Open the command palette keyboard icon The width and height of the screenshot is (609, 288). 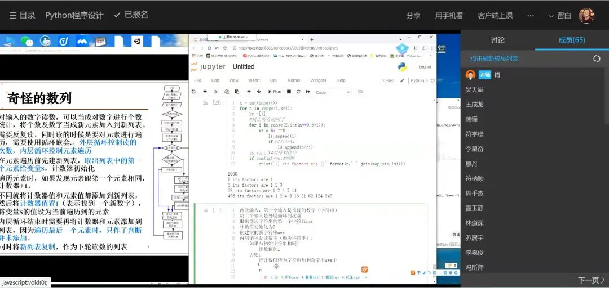pyautogui.click(x=360, y=92)
